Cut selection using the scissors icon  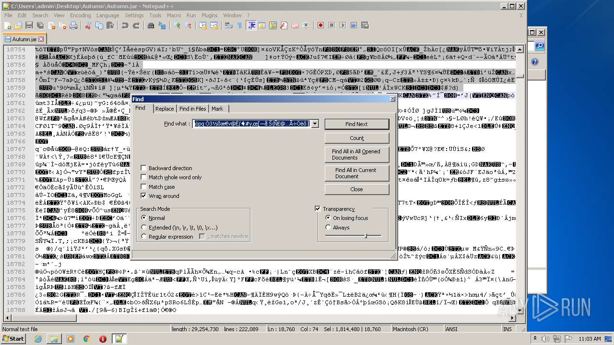click(88, 25)
